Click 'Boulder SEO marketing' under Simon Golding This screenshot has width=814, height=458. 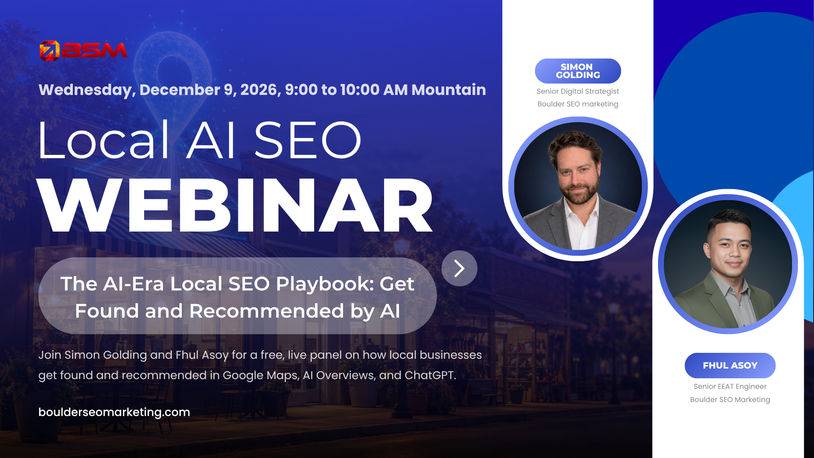pos(578,104)
